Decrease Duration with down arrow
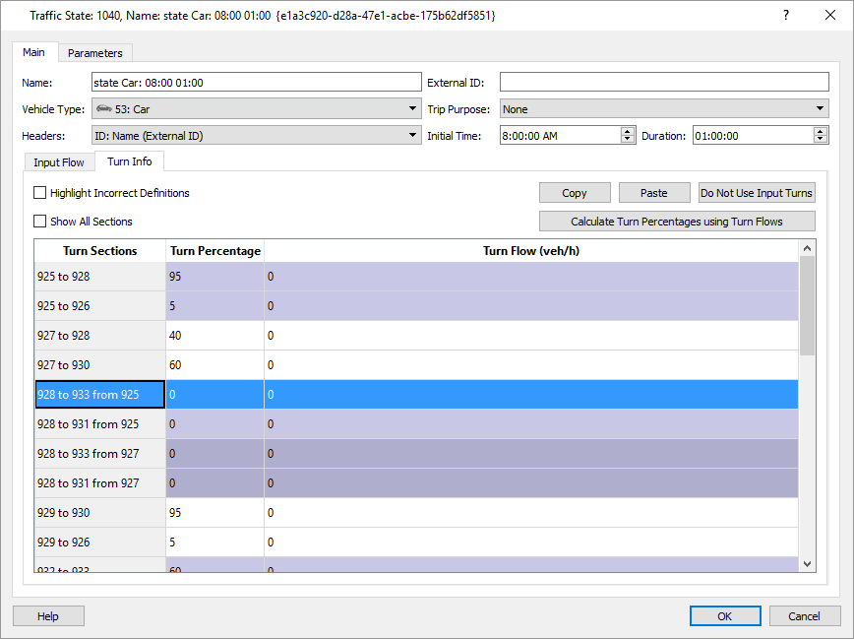The width and height of the screenshot is (854, 639). pyautogui.click(x=821, y=140)
